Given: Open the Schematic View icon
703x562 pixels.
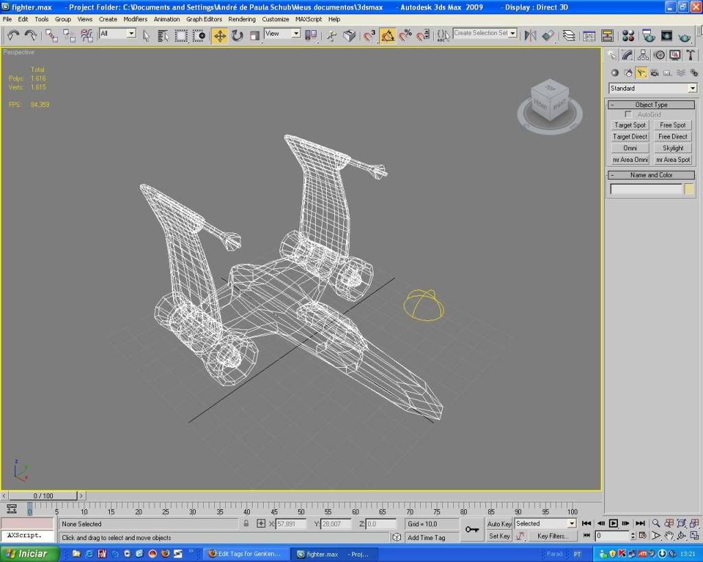Looking at the screenshot, I should 608,36.
